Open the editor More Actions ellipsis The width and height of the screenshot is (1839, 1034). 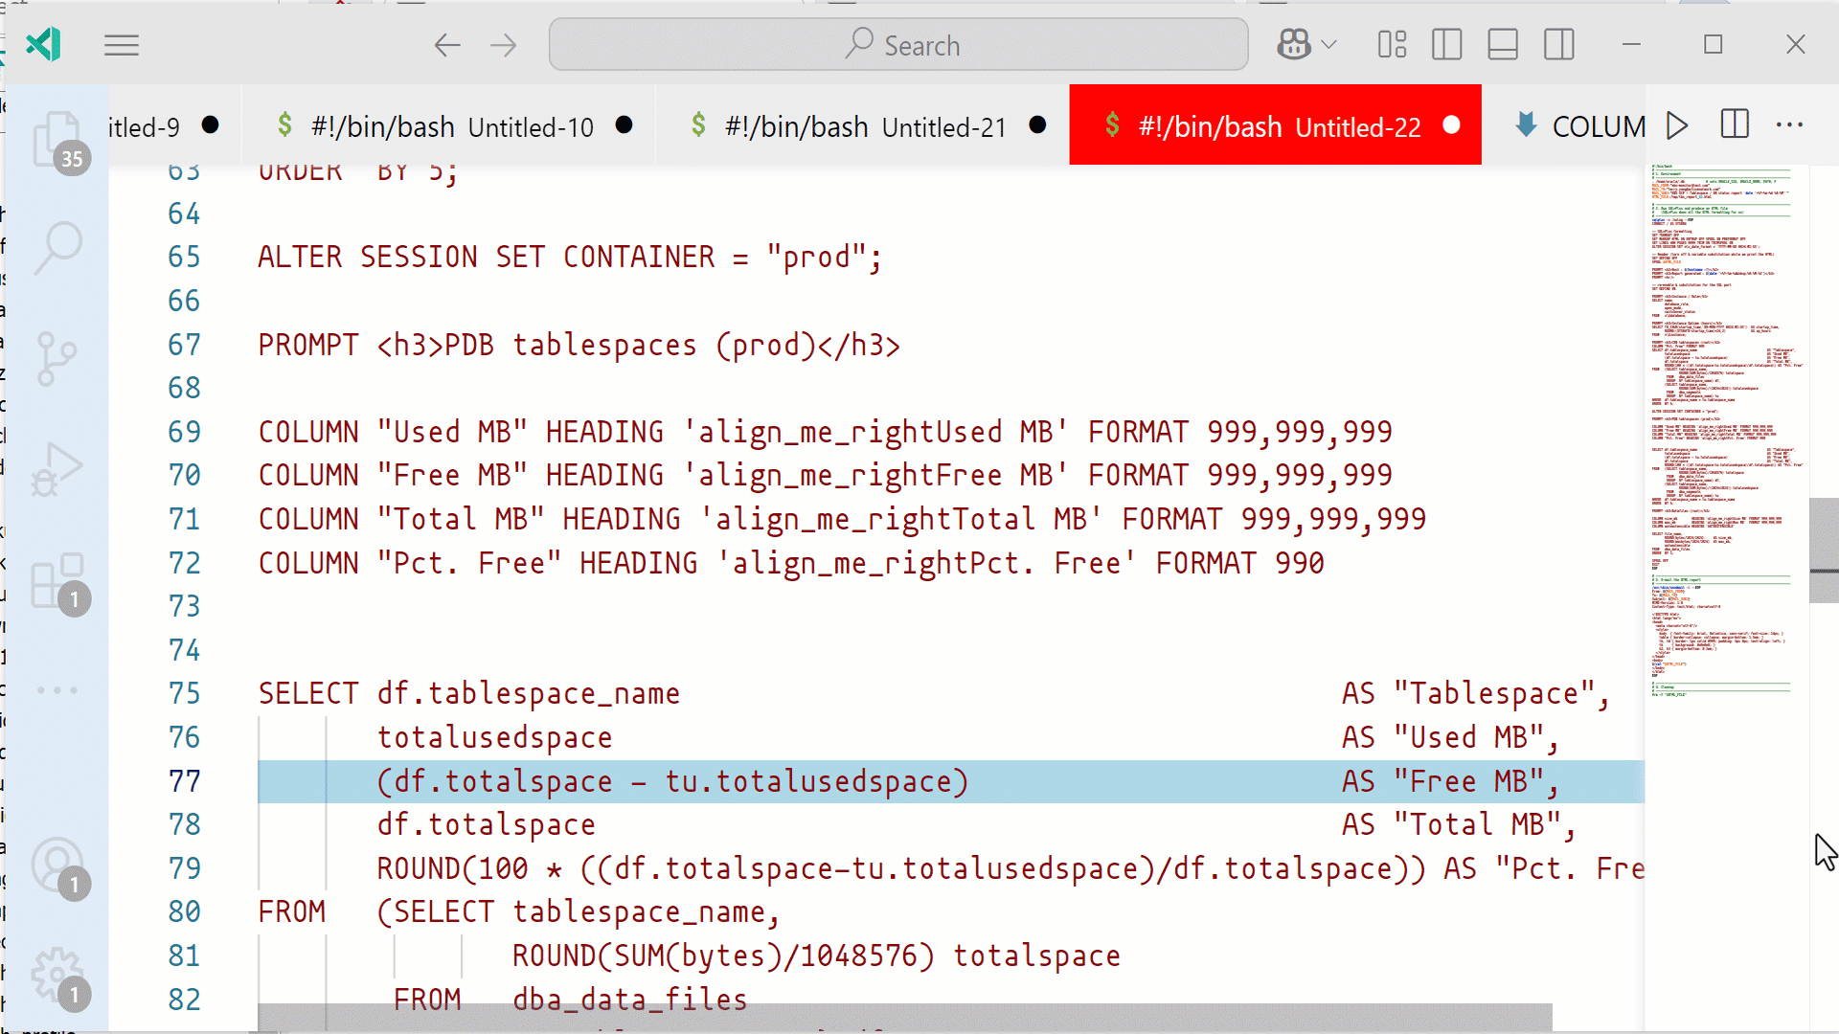[x=1789, y=125]
